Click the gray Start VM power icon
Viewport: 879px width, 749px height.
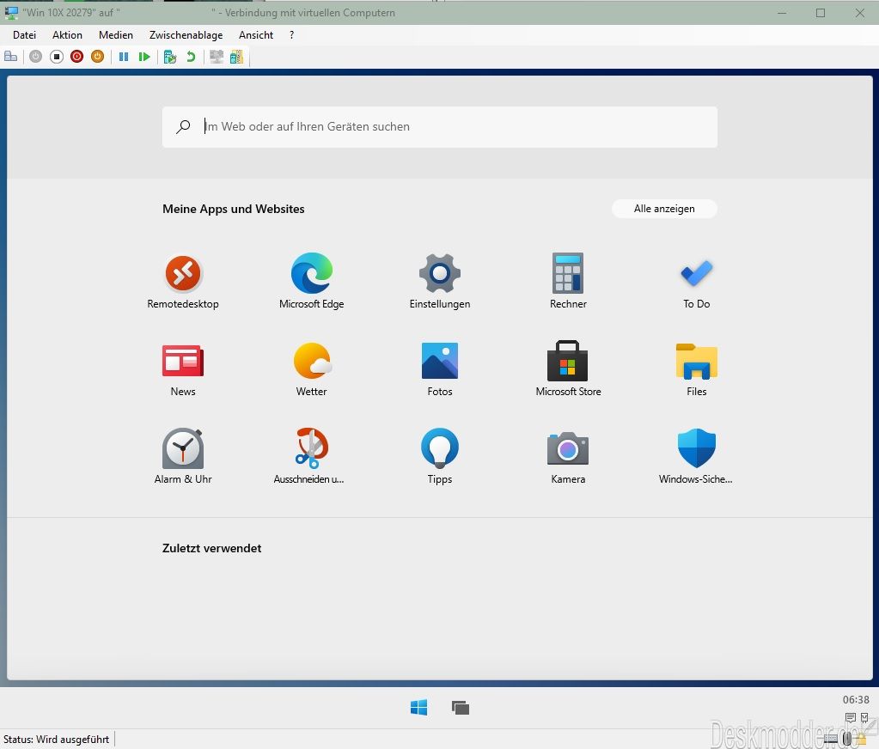pos(35,57)
